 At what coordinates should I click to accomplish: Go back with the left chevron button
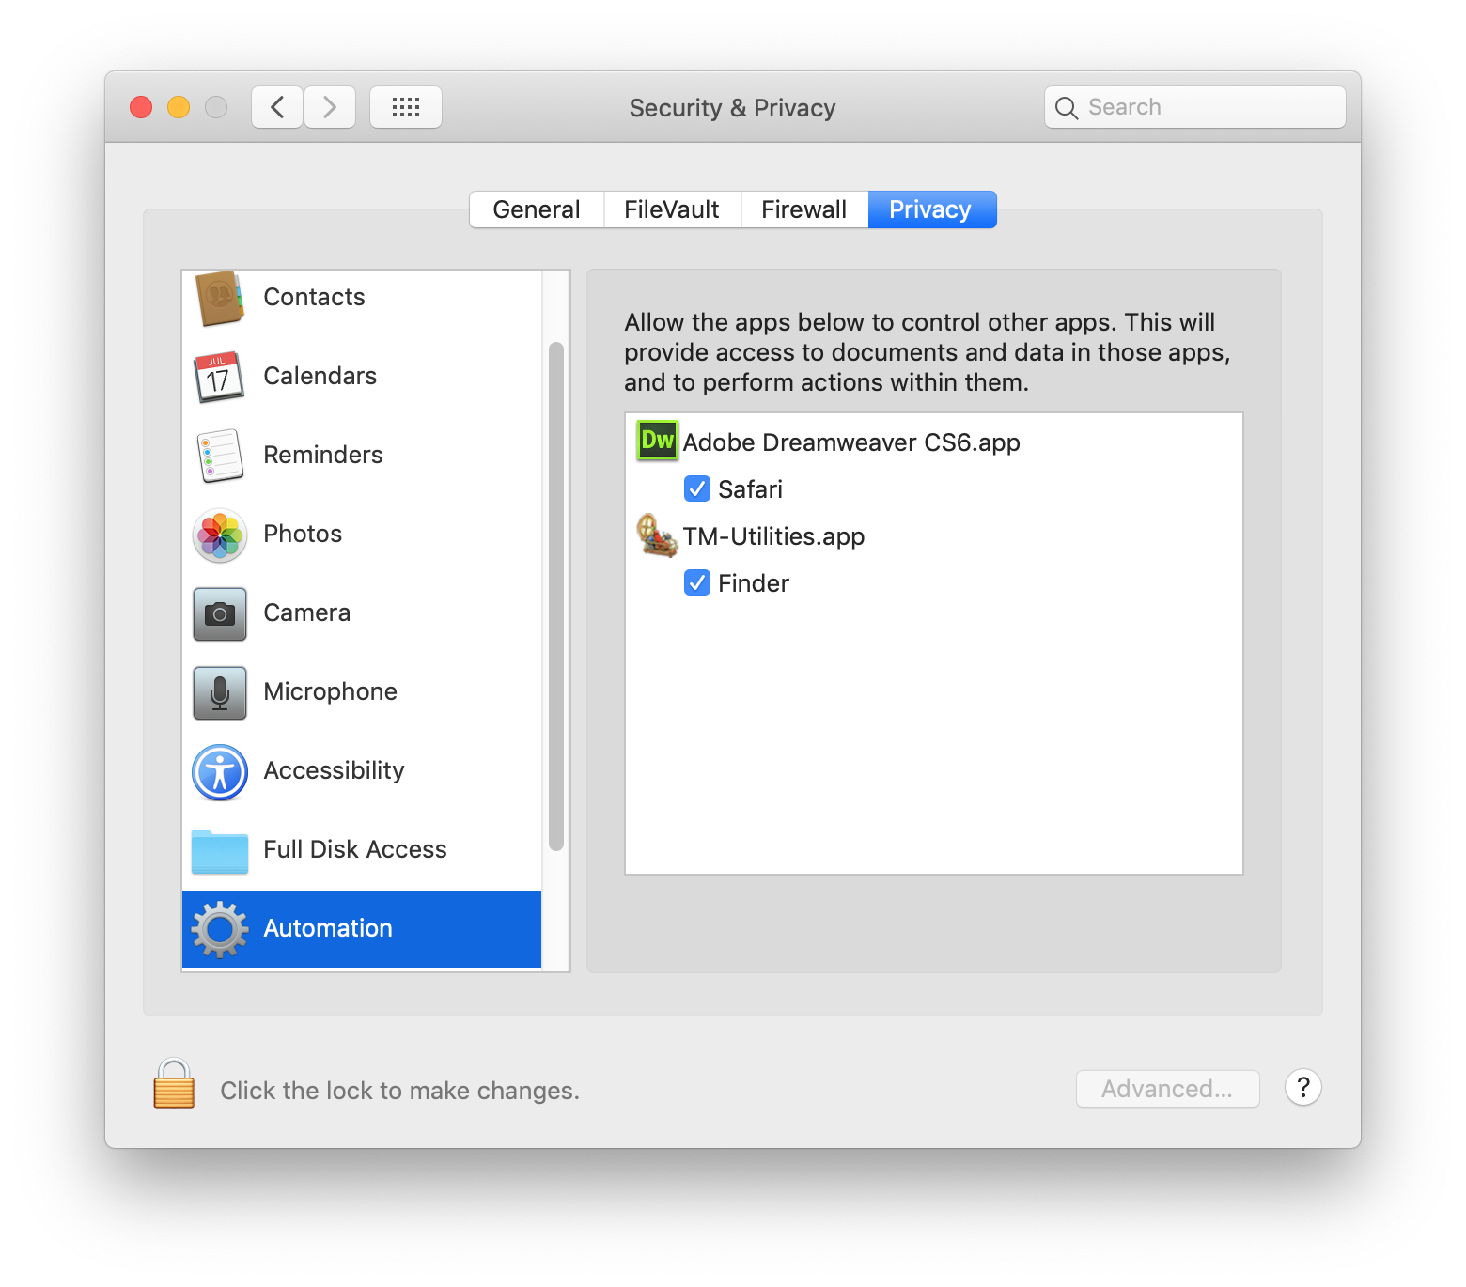click(277, 107)
